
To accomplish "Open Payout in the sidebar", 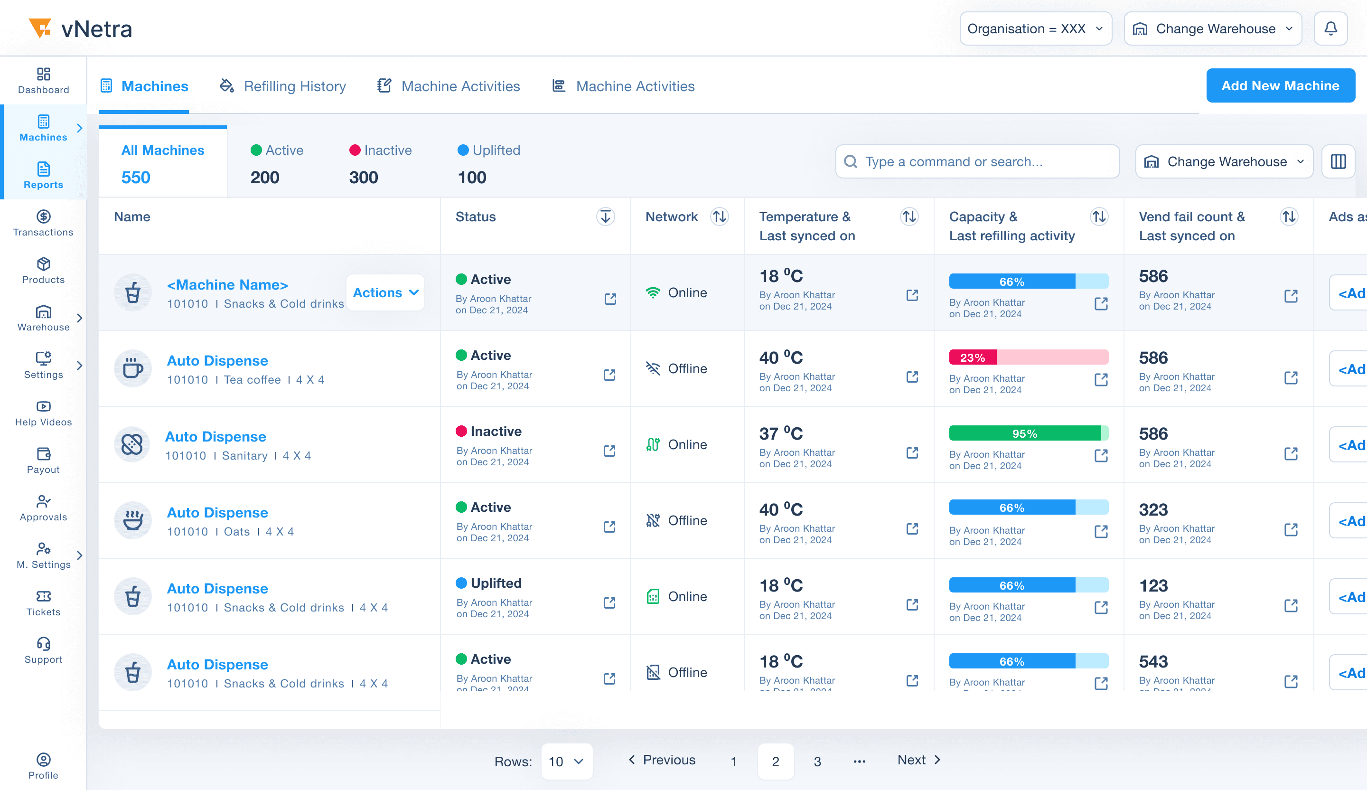I will (x=43, y=460).
